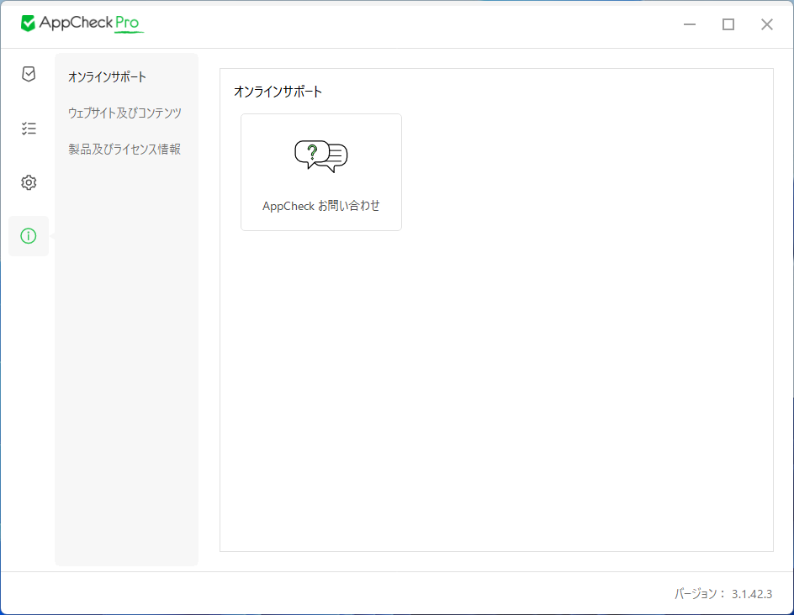Click the chat bubble question mark icon
Viewport: 794px width, 615px height.
pos(320,156)
